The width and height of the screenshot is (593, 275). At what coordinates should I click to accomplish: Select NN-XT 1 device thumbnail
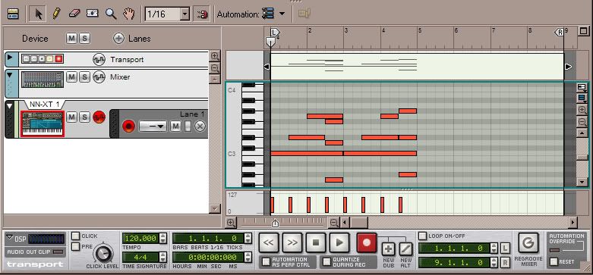pyautogui.click(x=42, y=123)
